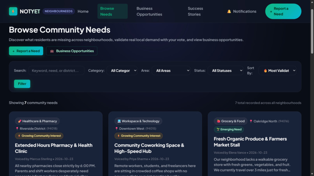
Task: Select the Browse Needs nav tab
Action: pyautogui.click(x=113, y=11)
